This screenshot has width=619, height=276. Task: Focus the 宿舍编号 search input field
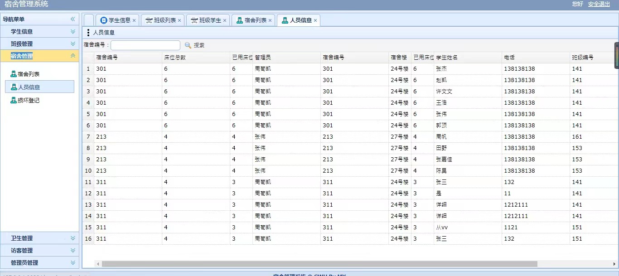click(x=145, y=45)
